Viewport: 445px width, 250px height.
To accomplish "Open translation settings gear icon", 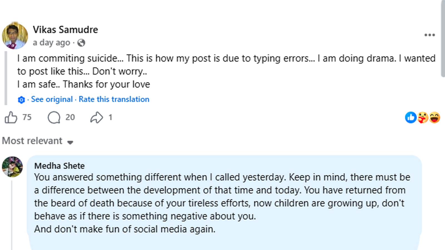I will [21, 100].
